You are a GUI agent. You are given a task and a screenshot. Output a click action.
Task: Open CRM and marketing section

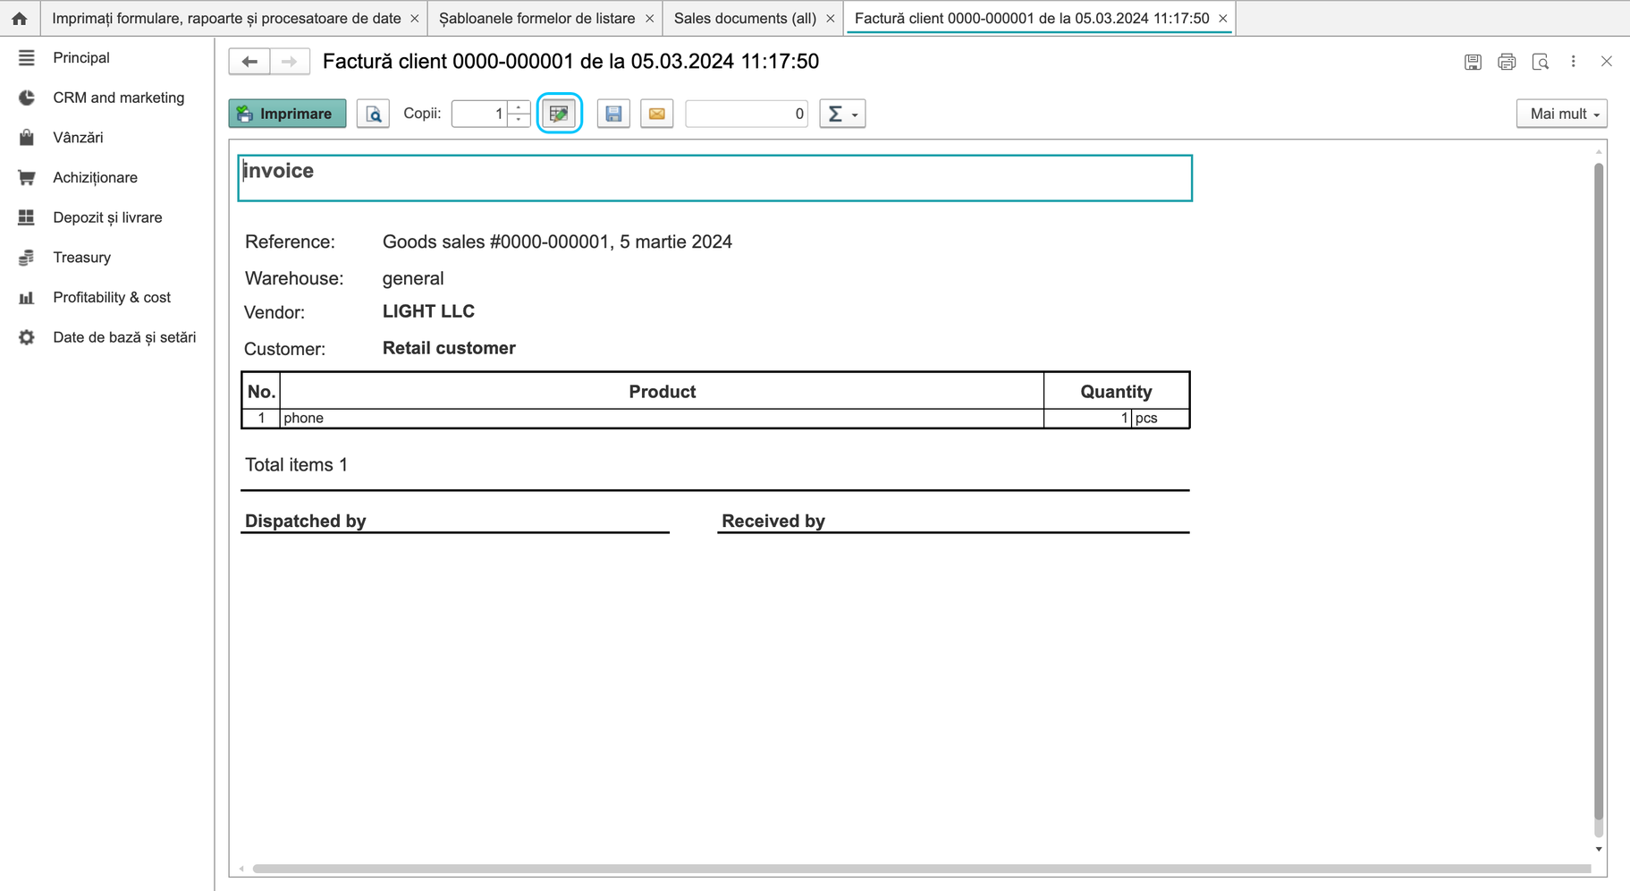click(118, 98)
